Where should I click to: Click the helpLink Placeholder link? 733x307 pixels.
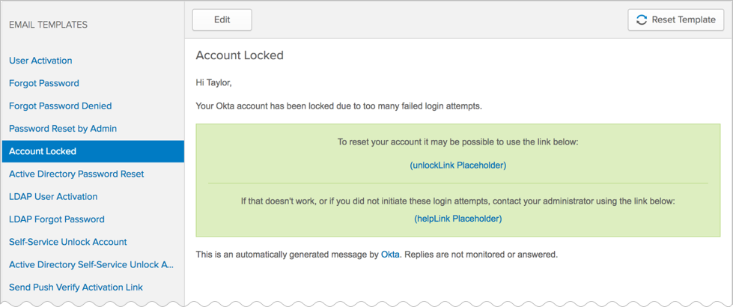tap(458, 218)
